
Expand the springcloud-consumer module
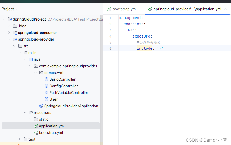coord(9,32)
